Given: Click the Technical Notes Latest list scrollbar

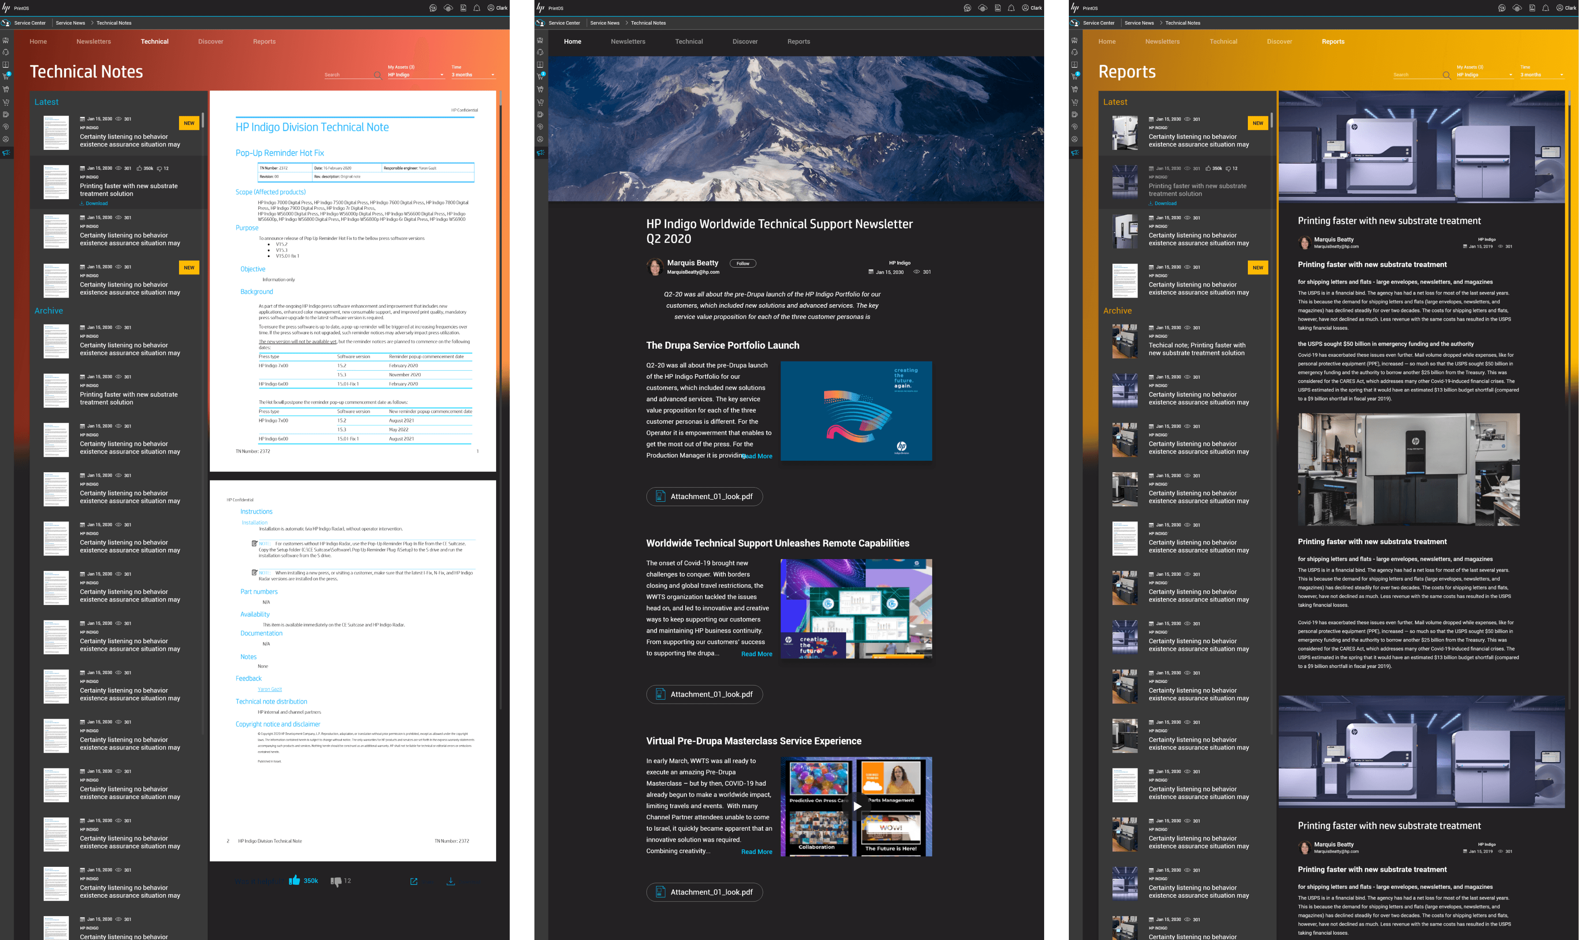Looking at the screenshot, I should point(203,120).
